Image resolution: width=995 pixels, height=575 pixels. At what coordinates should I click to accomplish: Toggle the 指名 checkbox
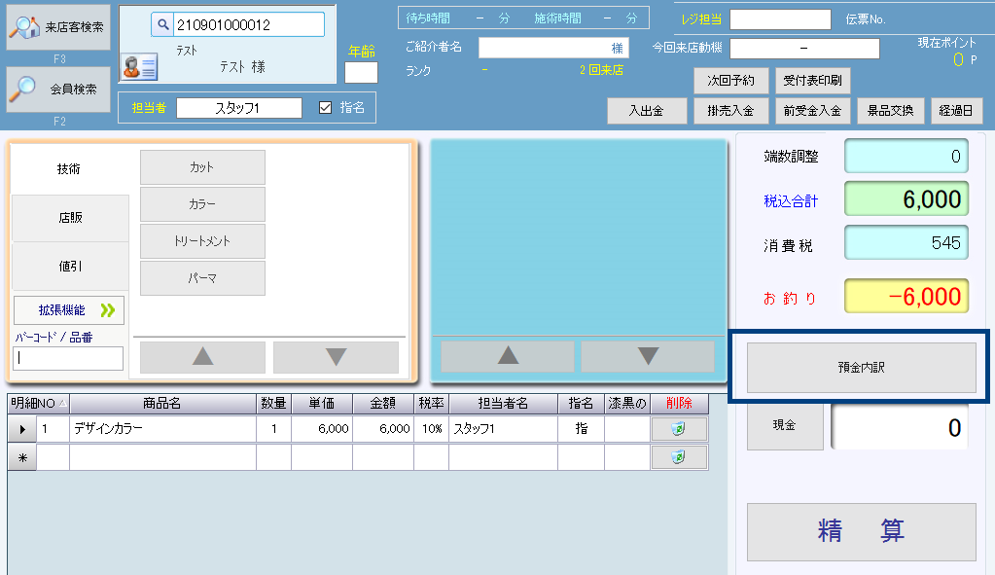(x=326, y=108)
